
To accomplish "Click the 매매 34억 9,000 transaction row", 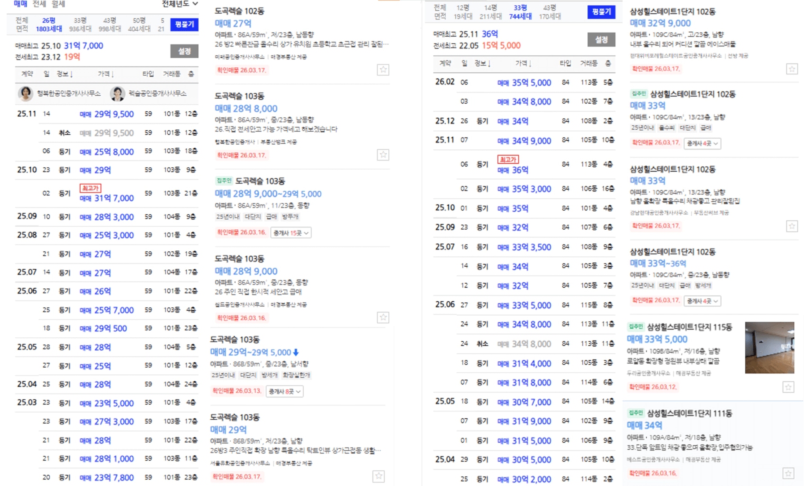I will click(x=524, y=141).
